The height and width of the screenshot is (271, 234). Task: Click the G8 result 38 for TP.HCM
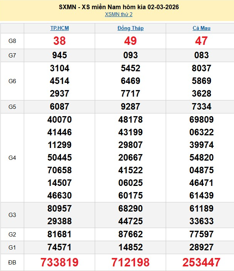click(x=59, y=41)
